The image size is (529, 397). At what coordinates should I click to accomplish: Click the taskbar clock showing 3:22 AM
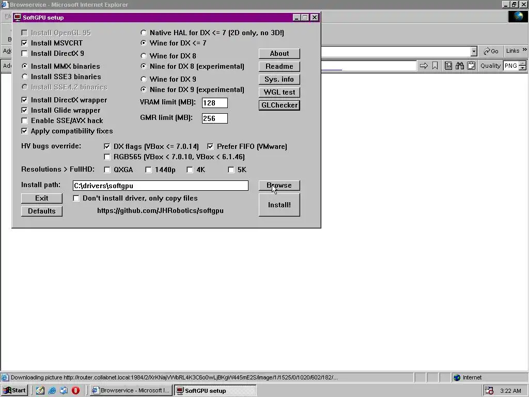pos(510,391)
